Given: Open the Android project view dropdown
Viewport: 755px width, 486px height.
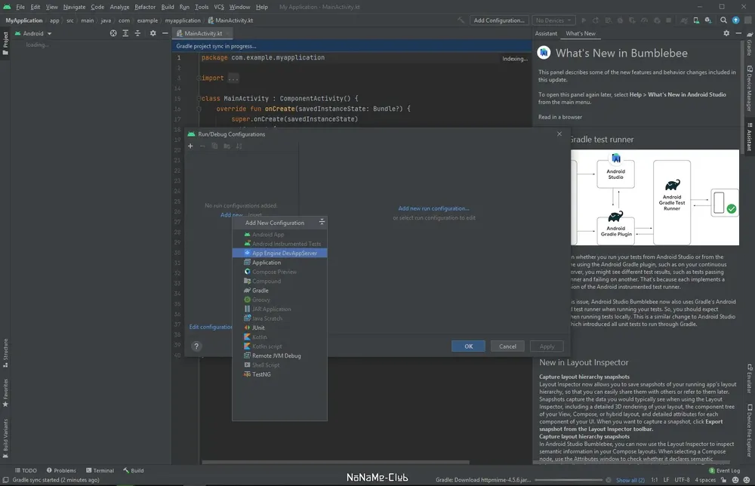Looking at the screenshot, I should [x=33, y=33].
